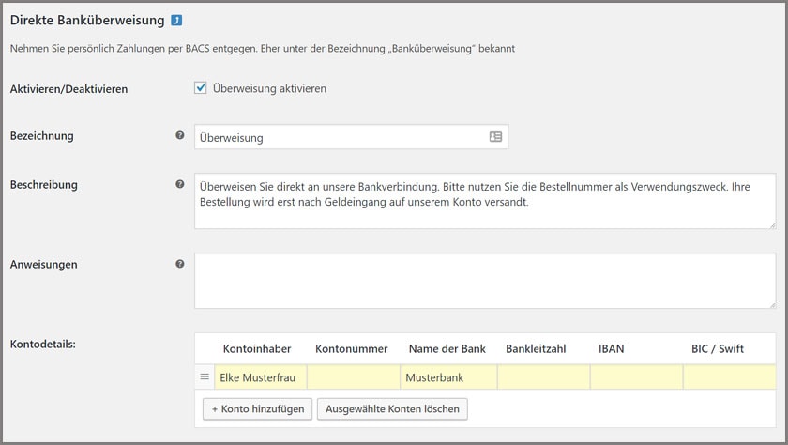Toggle the Überweisung aktivieren checkbox
Image resolution: width=788 pixels, height=445 pixels.
coord(201,88)
